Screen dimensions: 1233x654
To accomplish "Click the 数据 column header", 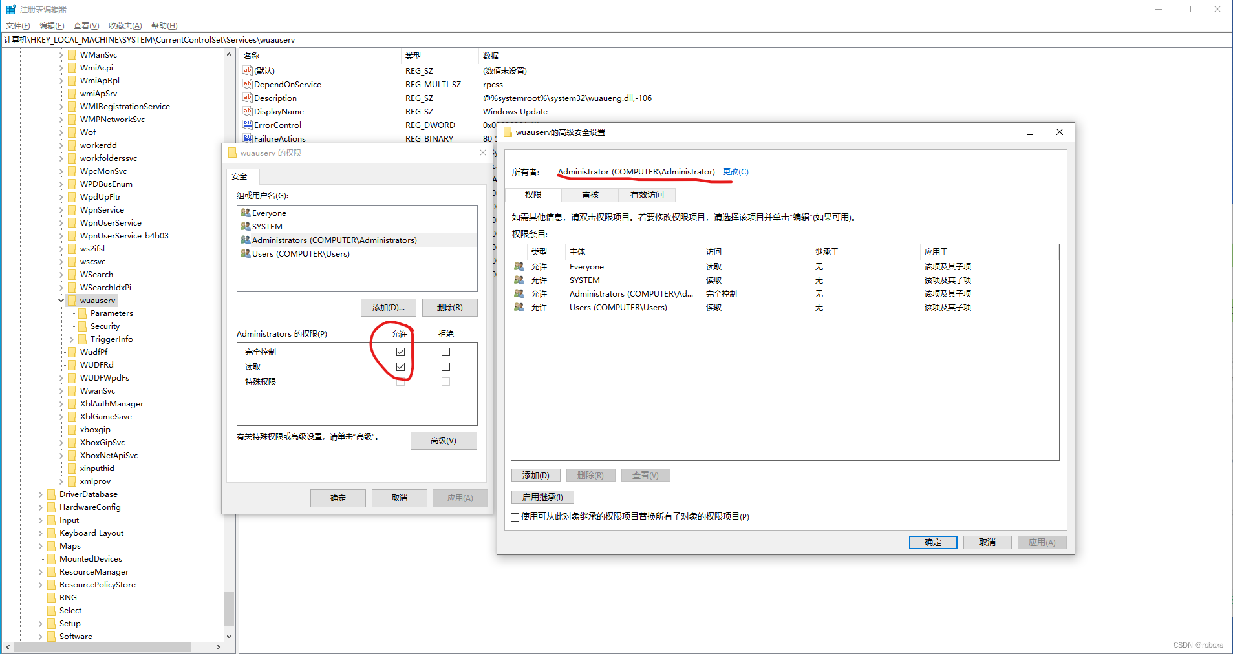I will [572, 56].
